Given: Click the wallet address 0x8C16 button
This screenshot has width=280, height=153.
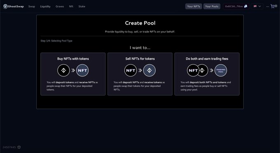Looking at the screenshot, I should point(236,7).
